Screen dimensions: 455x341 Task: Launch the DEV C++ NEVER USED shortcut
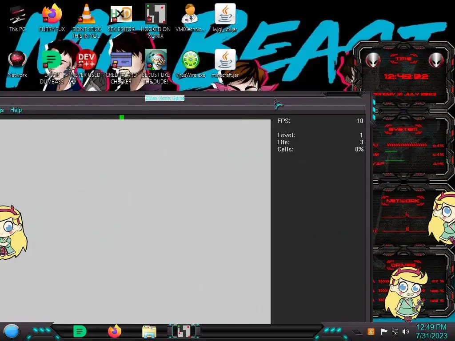[x=87, y=64]
